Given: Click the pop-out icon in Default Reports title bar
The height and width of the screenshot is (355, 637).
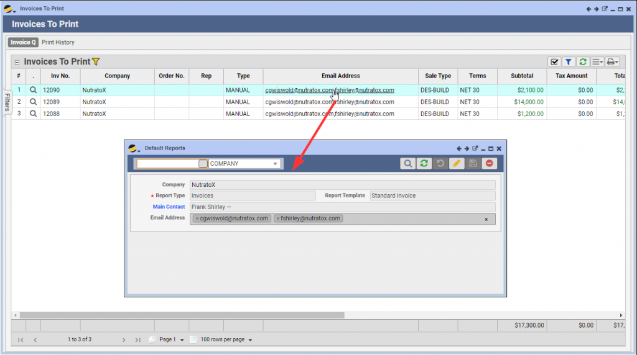Looking at the screenshot, I should point(475,148).
